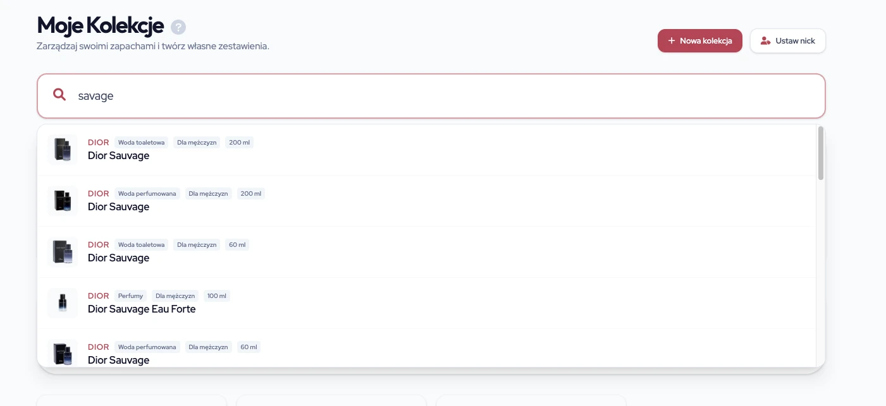Choose Dior Sauvage Eau Forte result
The image size is (886, 406).
click(142, 309)
